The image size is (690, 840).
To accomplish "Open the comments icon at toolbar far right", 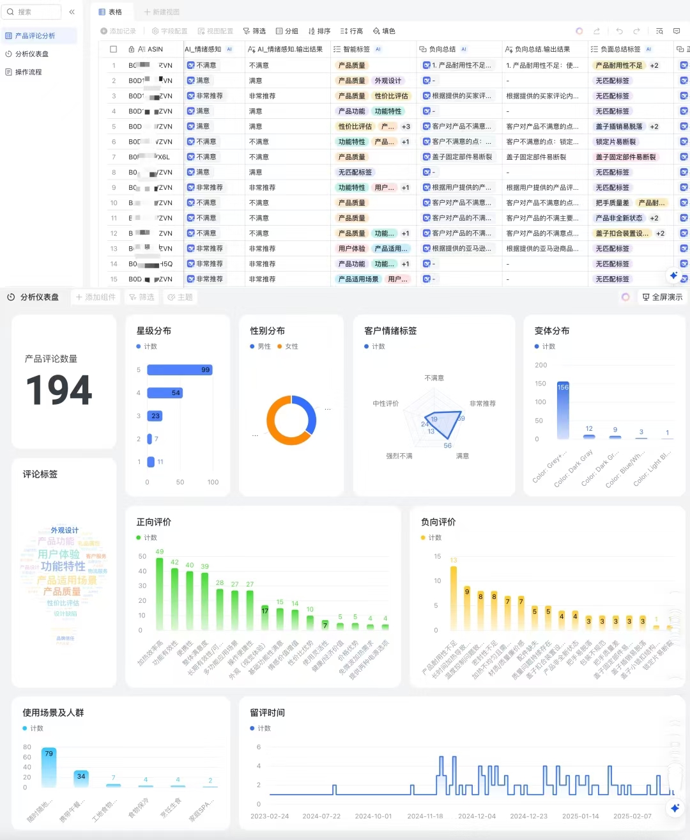I will point(677,31).
